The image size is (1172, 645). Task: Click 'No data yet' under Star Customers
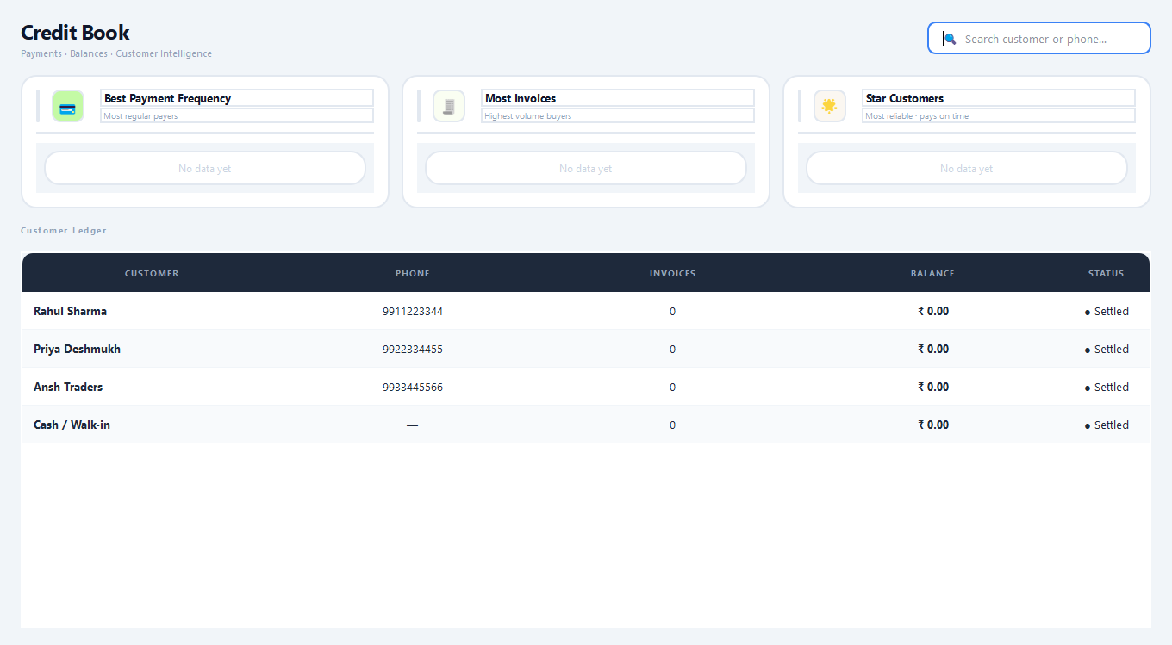967,169
